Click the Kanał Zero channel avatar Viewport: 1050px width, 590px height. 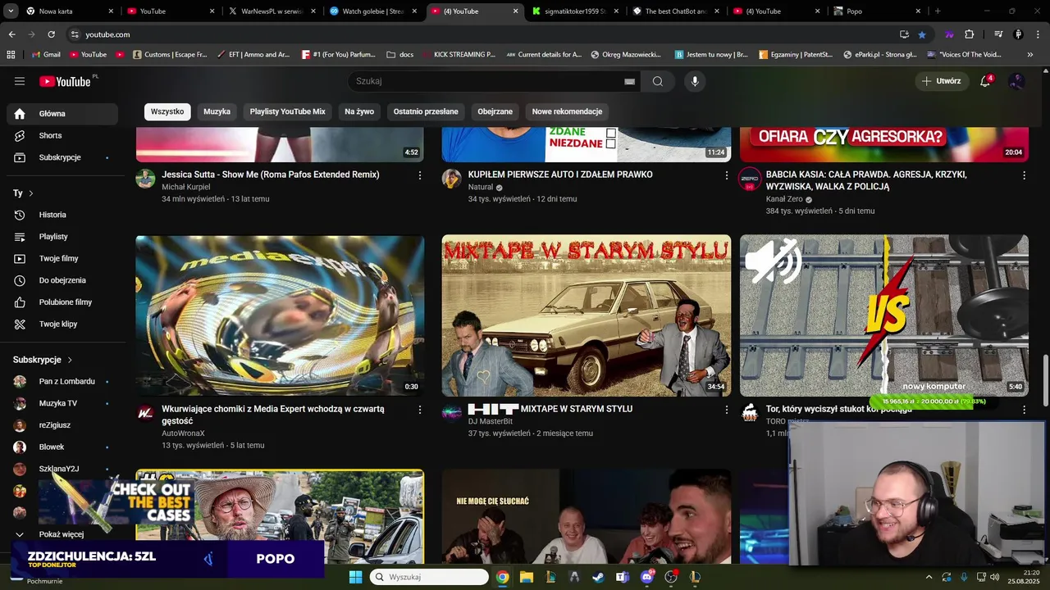(x=750, y=179)
